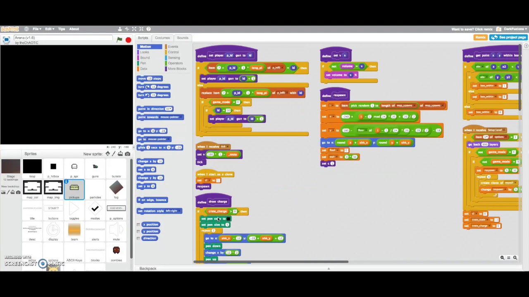This screenshot has height=297, width=529.
Task: Upload sprite from file
Action: pos(120,154)
